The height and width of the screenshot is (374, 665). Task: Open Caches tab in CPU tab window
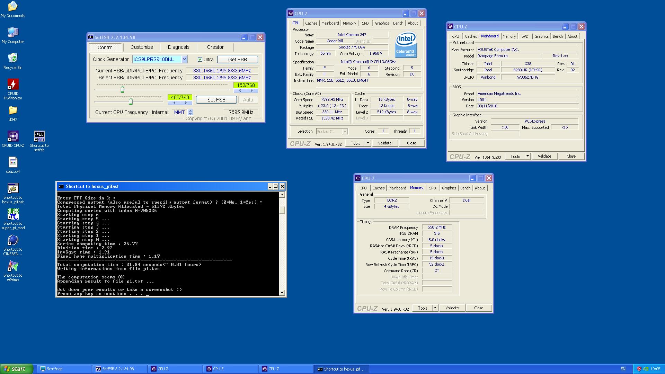311,23
